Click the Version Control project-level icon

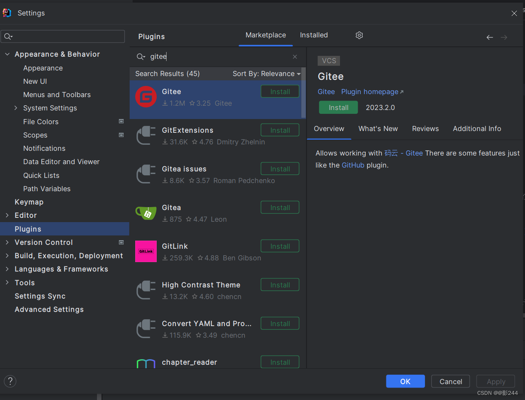pyautogui.click(x=121, y=242)
